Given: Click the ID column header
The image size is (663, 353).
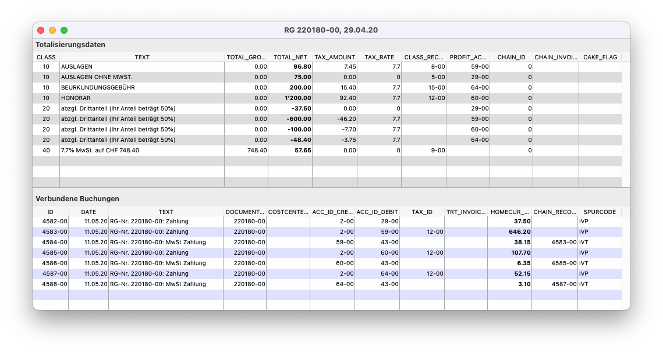Looking at the screenshot, I should [50, 212].
